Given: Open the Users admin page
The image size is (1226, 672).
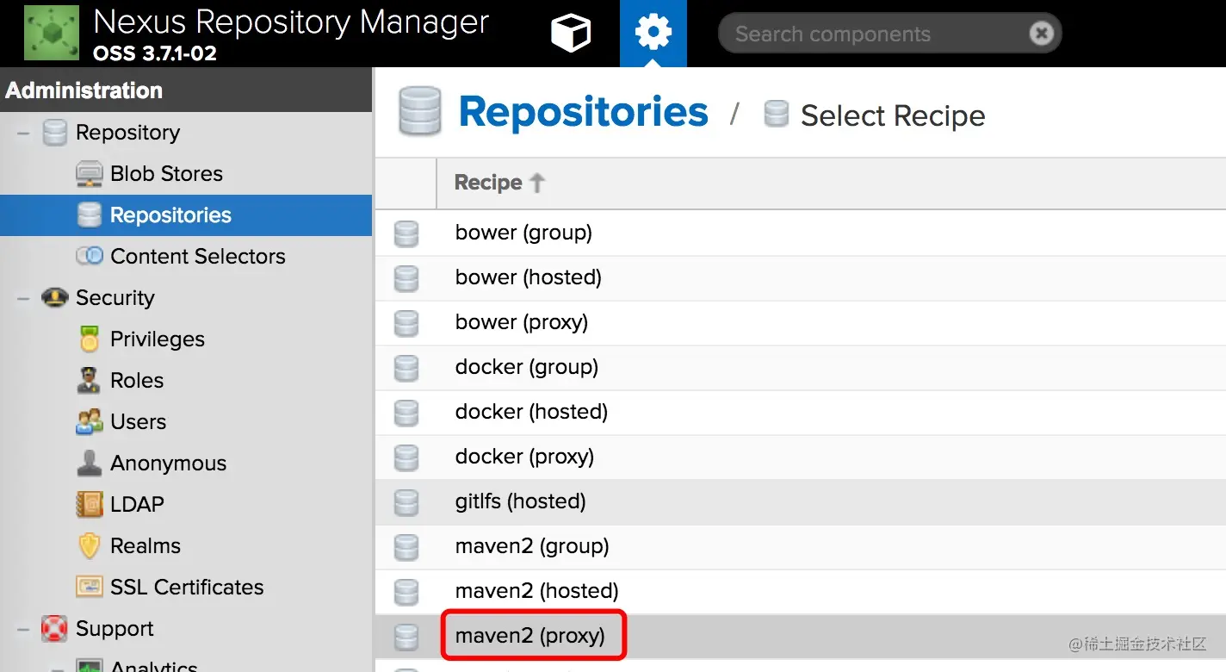Looking at the screenshot, I should (138, 422).
